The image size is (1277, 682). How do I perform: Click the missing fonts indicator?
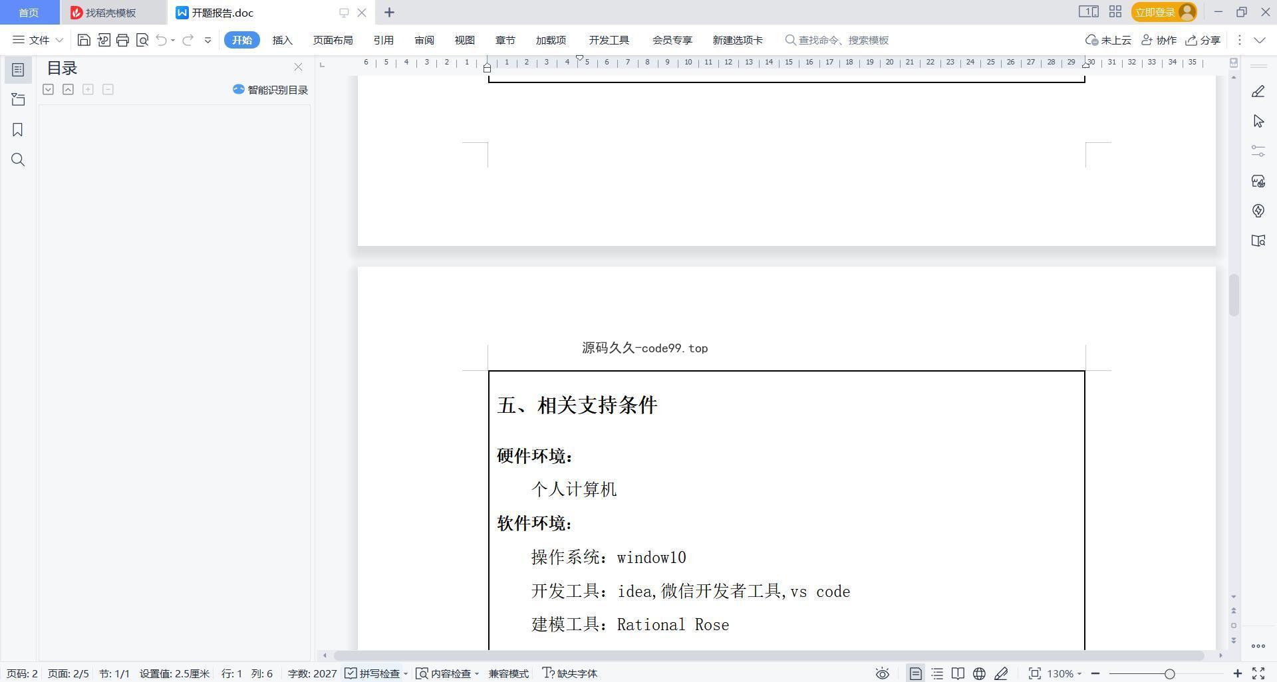(x=570, y=673)
